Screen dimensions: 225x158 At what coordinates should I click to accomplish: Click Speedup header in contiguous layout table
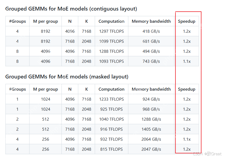tap(187, 21)
